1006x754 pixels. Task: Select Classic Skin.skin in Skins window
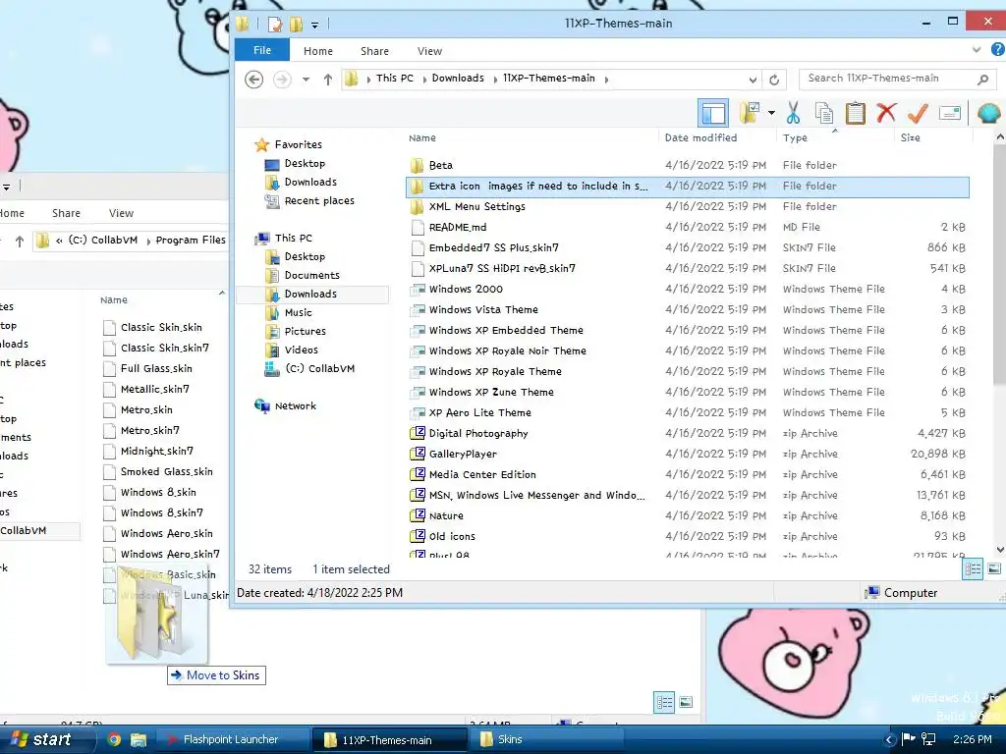click(161, 328)
